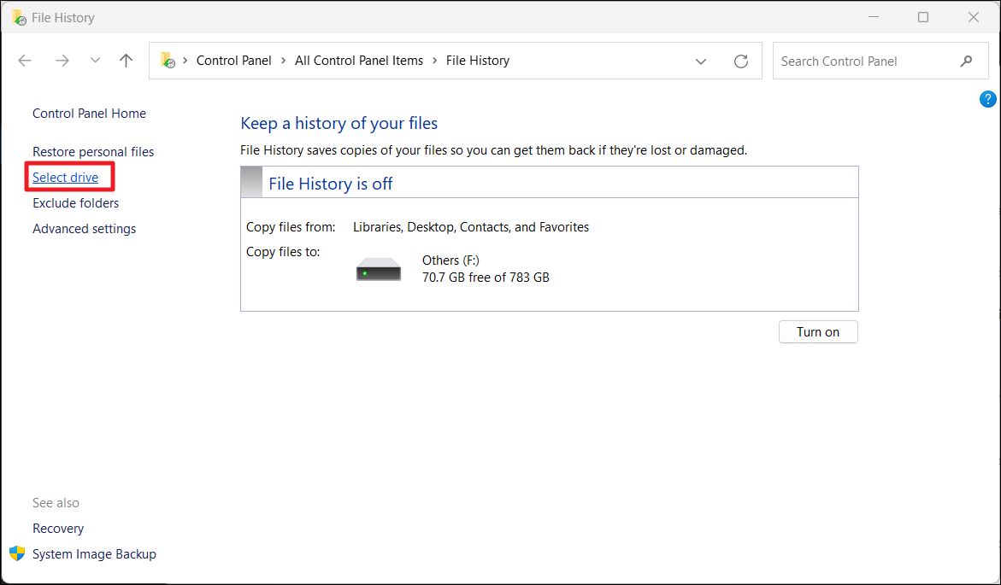Navigate to All Control Panel Items breadcrumb

[x=358, y=61]
